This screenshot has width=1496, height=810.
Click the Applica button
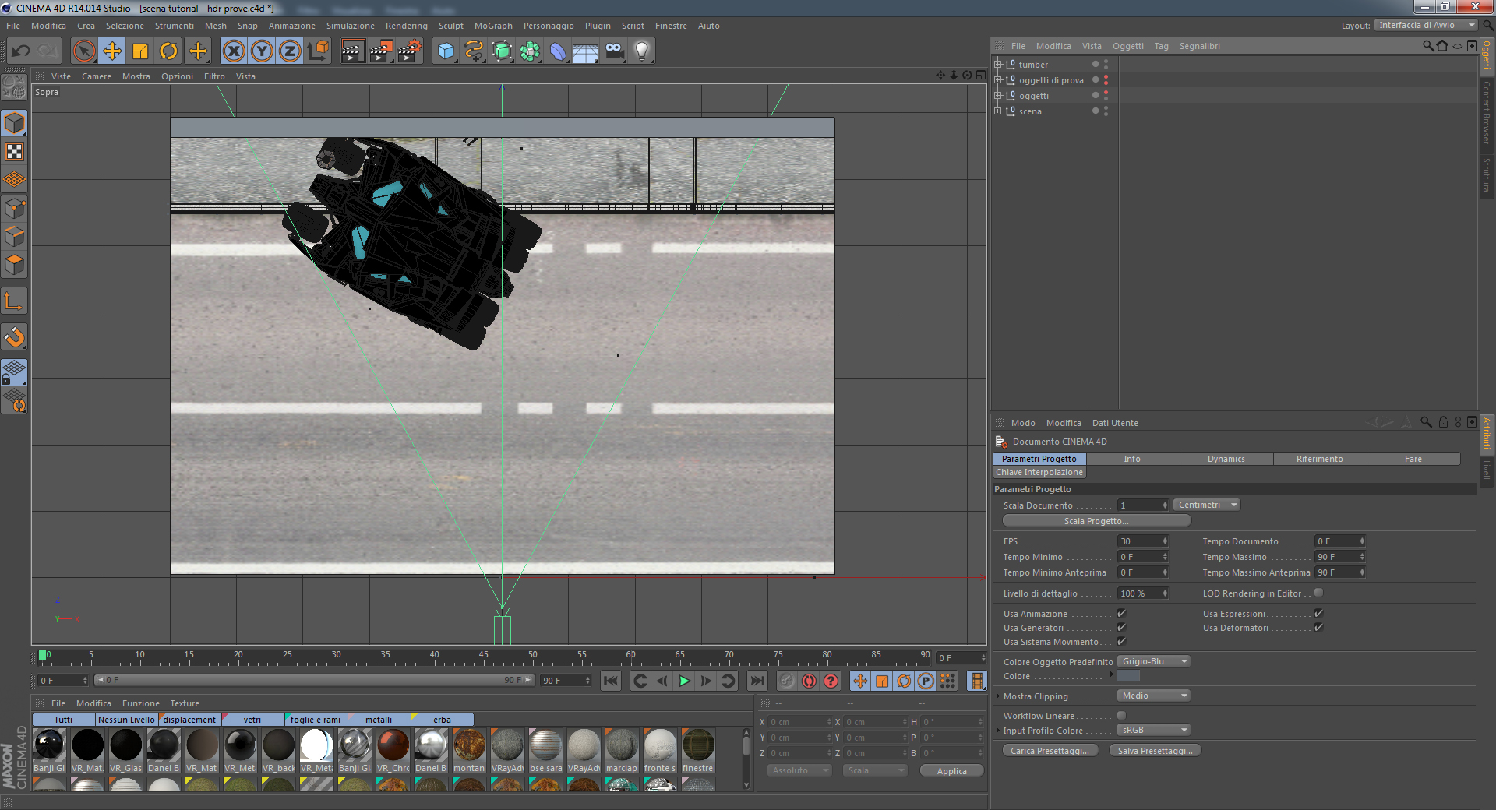[x=951, y=771]
